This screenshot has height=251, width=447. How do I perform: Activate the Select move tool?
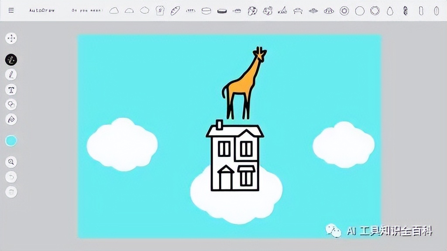tap(11, 38)
